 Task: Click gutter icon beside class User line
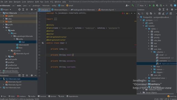click(x=43, y=43)
